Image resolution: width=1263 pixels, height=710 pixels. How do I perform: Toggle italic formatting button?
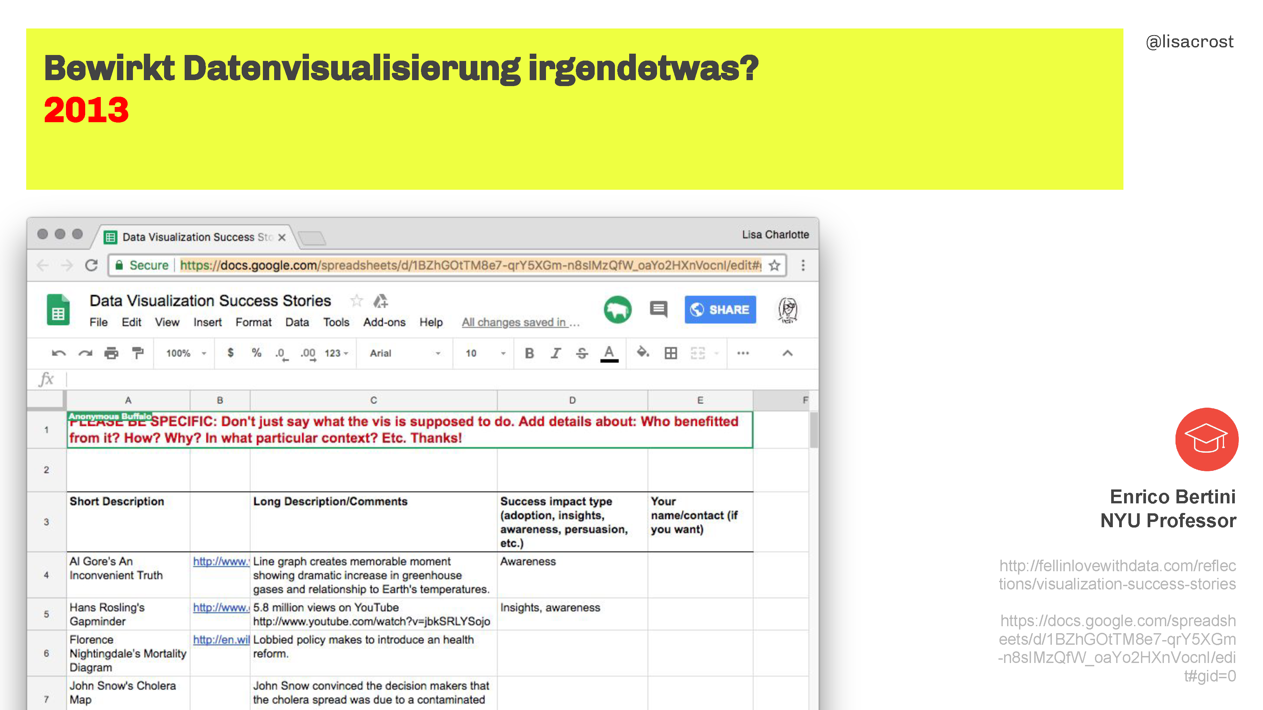pyautogui.click(x=556, y=353)
